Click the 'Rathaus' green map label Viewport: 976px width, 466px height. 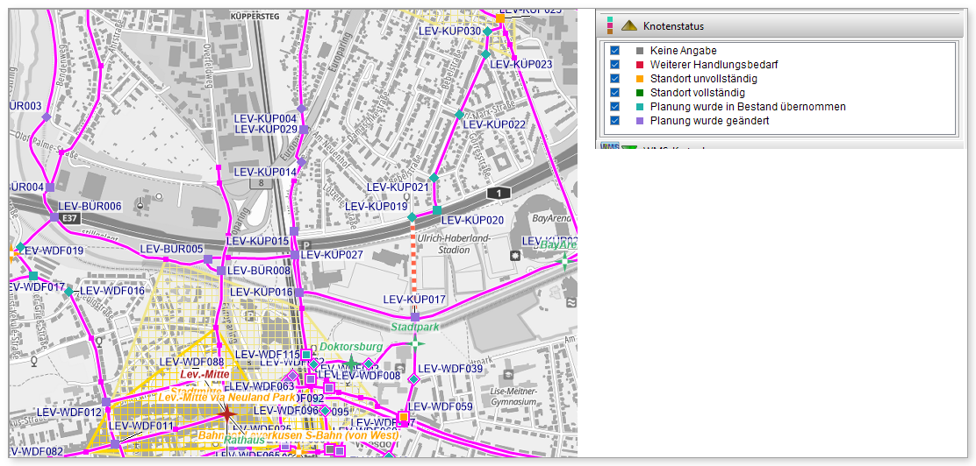(244, 441)
